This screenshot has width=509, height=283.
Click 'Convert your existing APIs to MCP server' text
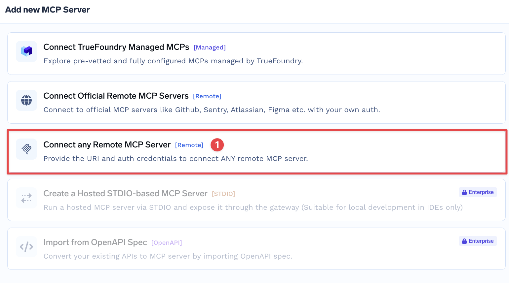click(x=168, y=256)
